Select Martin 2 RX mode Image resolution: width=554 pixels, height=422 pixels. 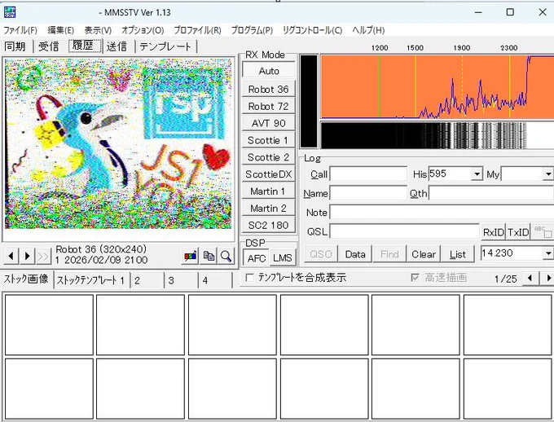(269, 209)
